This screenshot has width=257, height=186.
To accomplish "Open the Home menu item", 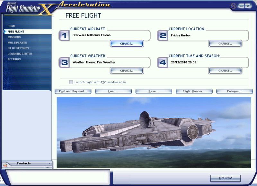I will (12, 26).
